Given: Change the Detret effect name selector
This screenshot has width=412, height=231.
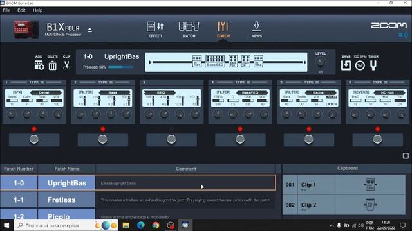Looking at the screenshot, I should pyautogui.click(x=46, y=92).
